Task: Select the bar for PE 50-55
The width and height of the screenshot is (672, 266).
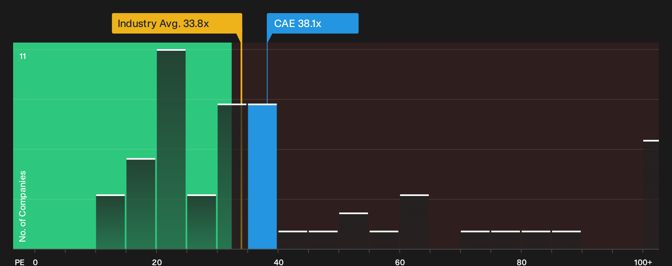Action: (x=354, y=231)
